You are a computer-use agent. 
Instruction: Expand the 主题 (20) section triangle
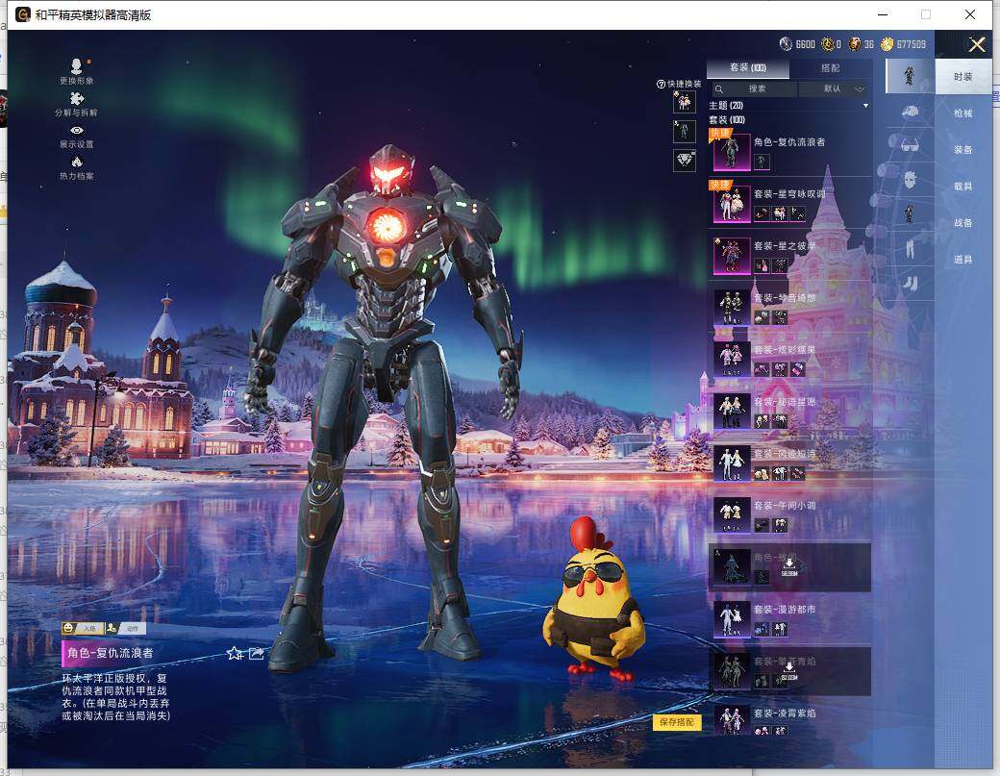[865, 105]
